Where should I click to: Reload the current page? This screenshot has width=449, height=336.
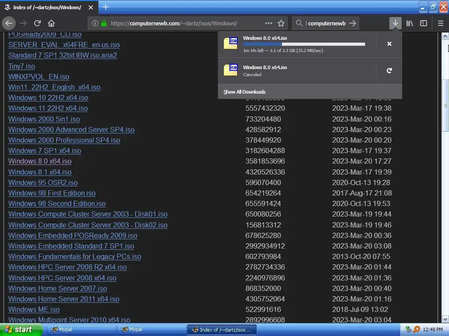pos(37,23)
